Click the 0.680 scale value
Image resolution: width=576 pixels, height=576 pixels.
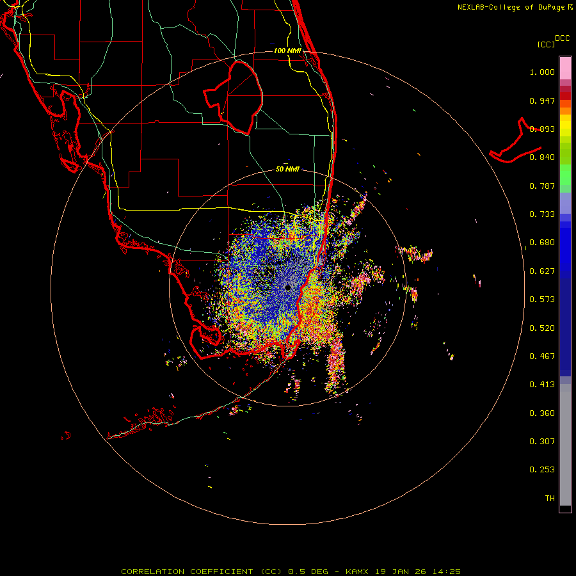(542, 243)
